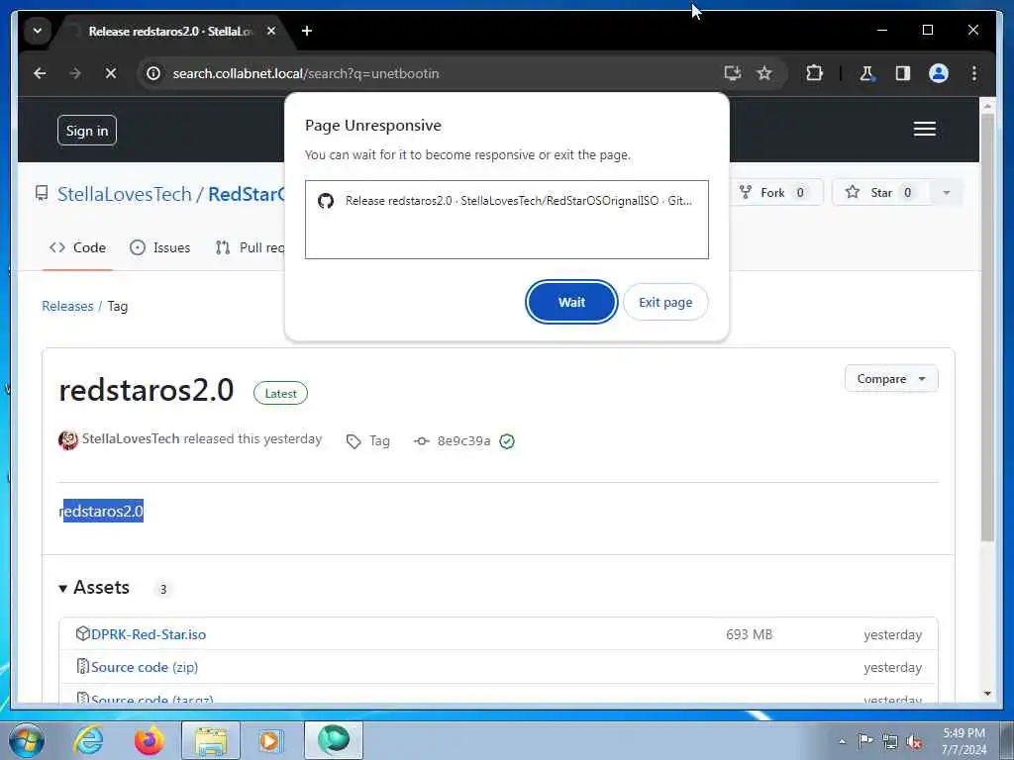Screen dimensions: 1014x760
Task: Open the StellaLovesTech owner link
Action: coord(124,194)
